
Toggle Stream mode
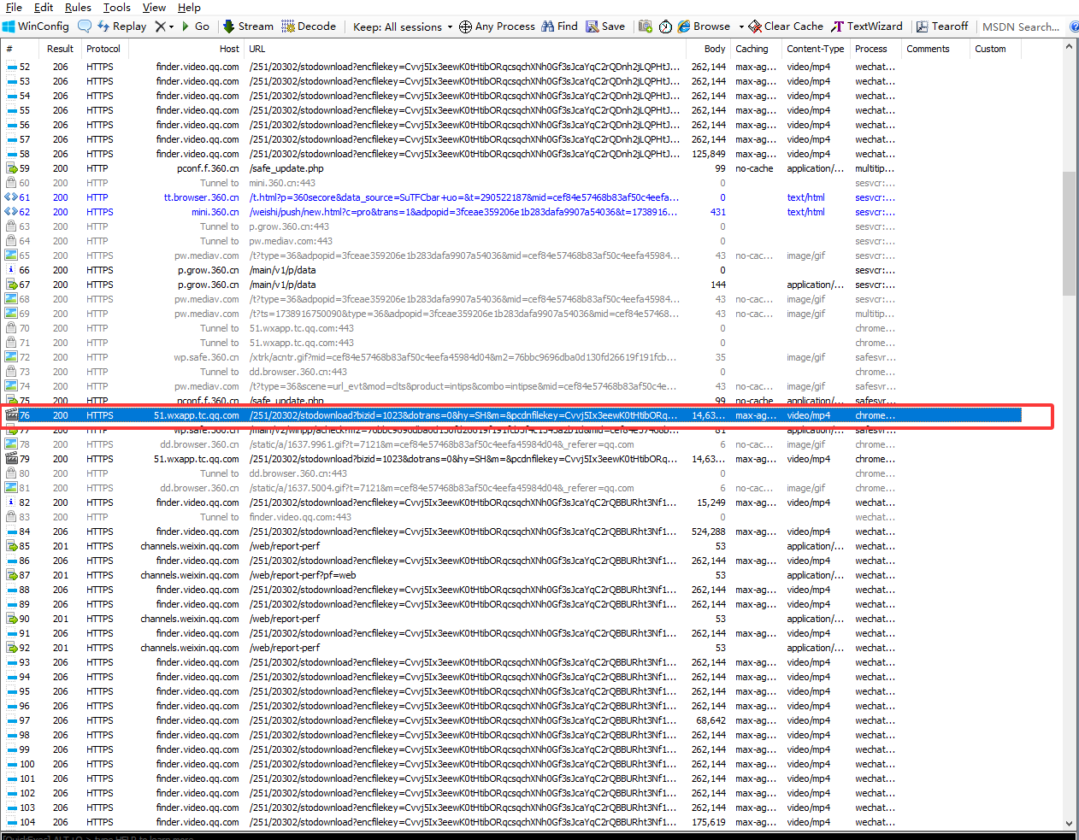248,26
